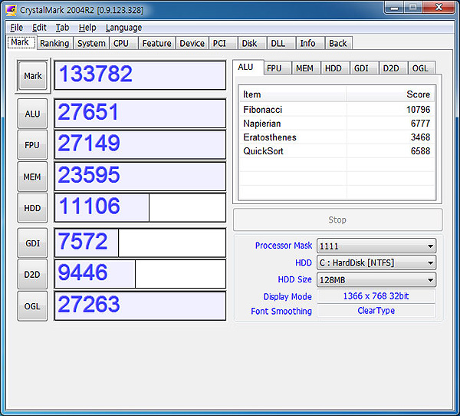This screenshot has width=460, height=416.
Task: Run the HDD benchmark button
Action: point(32,208)
